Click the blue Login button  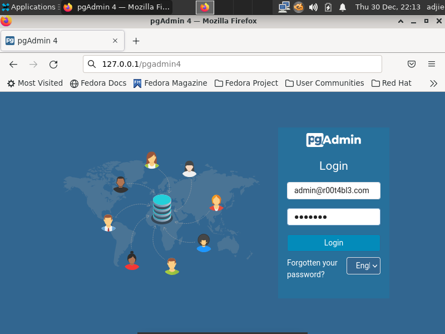[333, 243]
